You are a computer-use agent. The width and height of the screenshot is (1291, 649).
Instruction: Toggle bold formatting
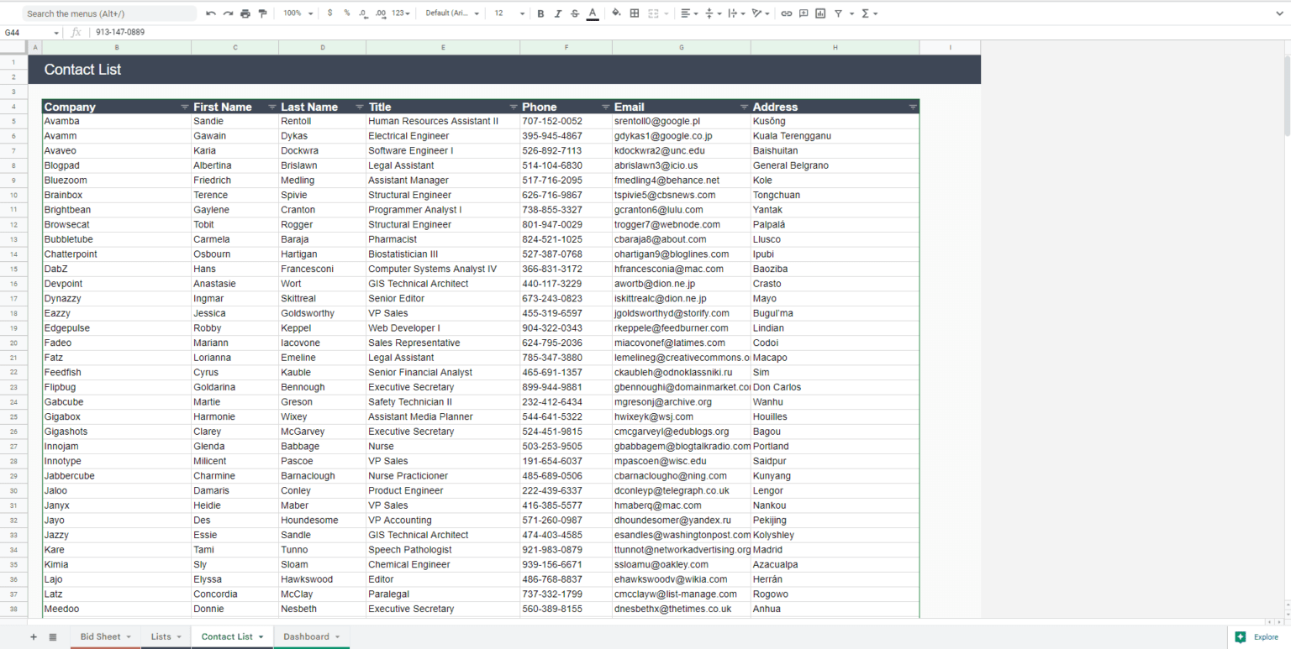click(x=540, y=13)
